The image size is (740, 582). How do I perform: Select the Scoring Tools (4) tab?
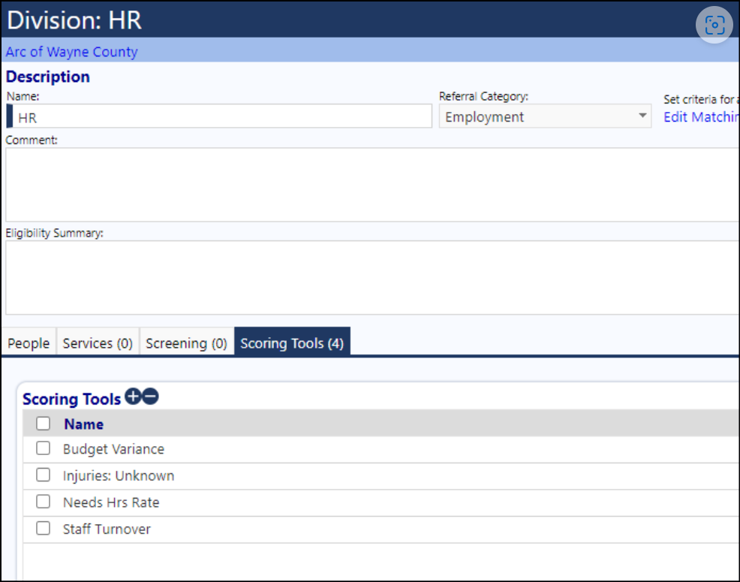click(292, 342)
